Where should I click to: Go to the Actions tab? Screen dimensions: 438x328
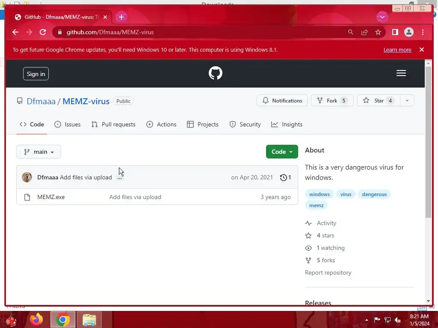click(x=161, y=124)
